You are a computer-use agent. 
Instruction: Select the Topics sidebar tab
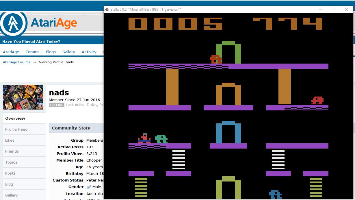click(x=24, y=162)
